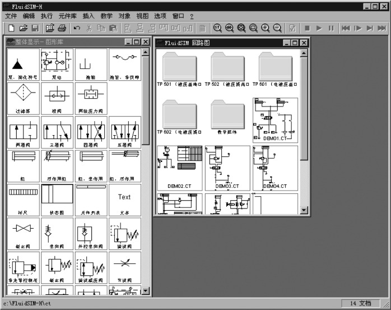Select the state diagram component
391x310 pixels.
[x=57, y=200]
